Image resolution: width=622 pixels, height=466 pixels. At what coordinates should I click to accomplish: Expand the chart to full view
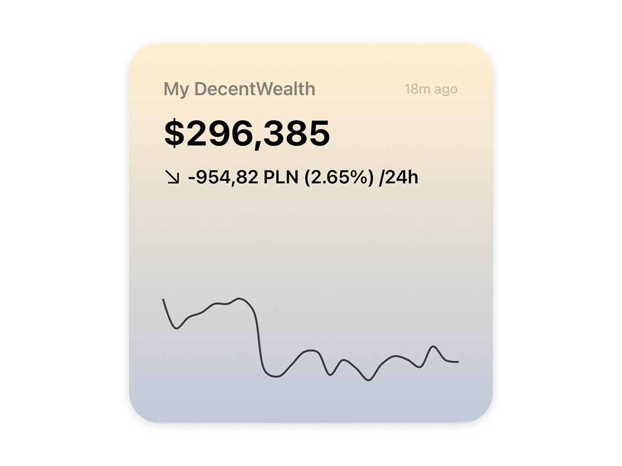tap(311, 342)
